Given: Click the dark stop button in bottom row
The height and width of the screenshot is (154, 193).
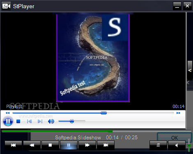Looking at the screenshot, I should click(50, 145).
